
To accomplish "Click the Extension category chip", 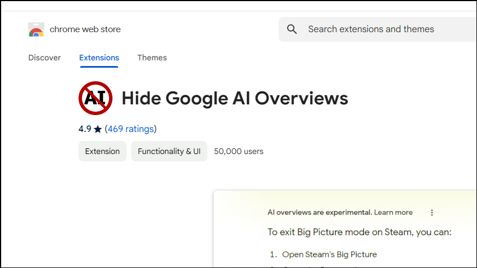I will [102, 151].
